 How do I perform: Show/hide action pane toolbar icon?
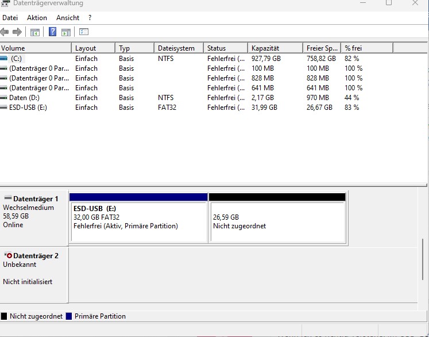[x=66, y=32]
